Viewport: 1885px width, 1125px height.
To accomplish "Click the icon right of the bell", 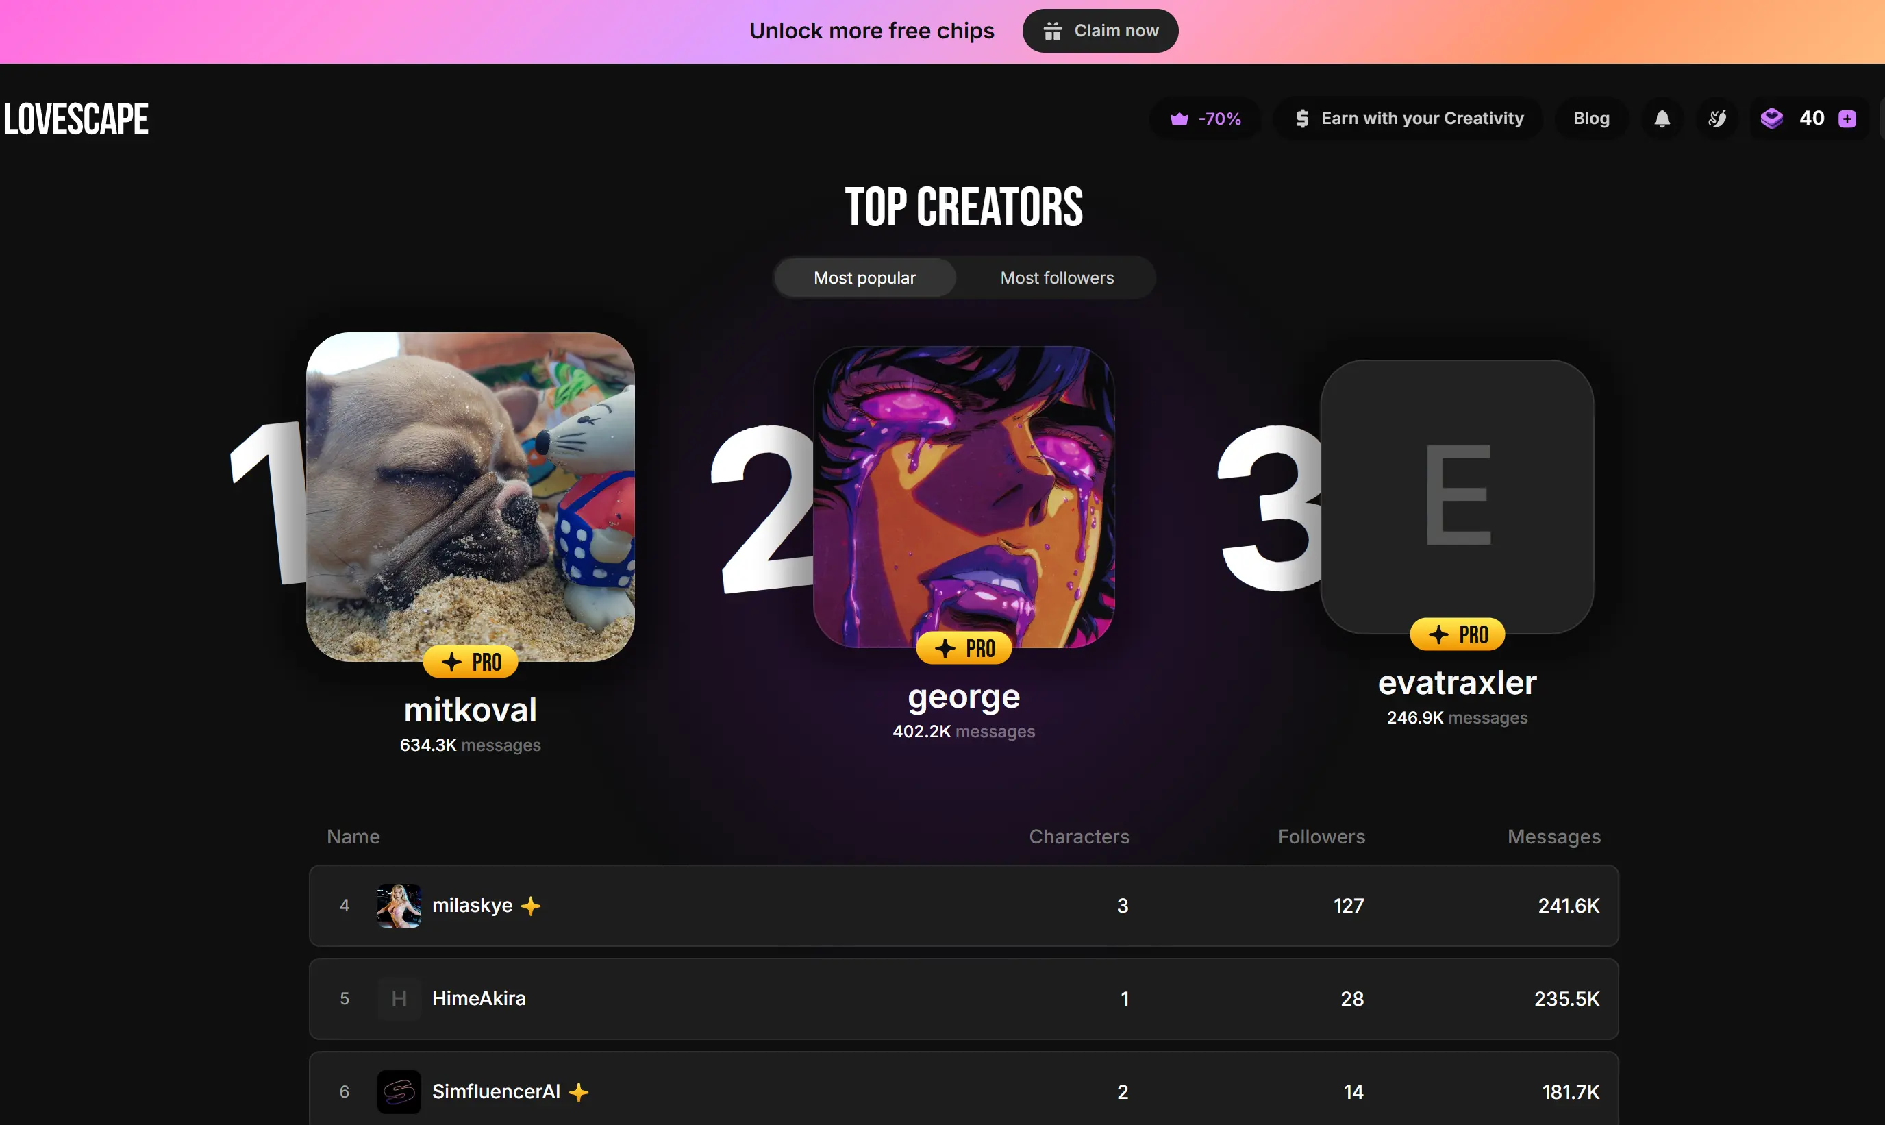I will pos(1717,119).
